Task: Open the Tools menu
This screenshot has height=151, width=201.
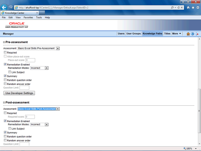Action: pyautogui.click(x=39, y=18)
